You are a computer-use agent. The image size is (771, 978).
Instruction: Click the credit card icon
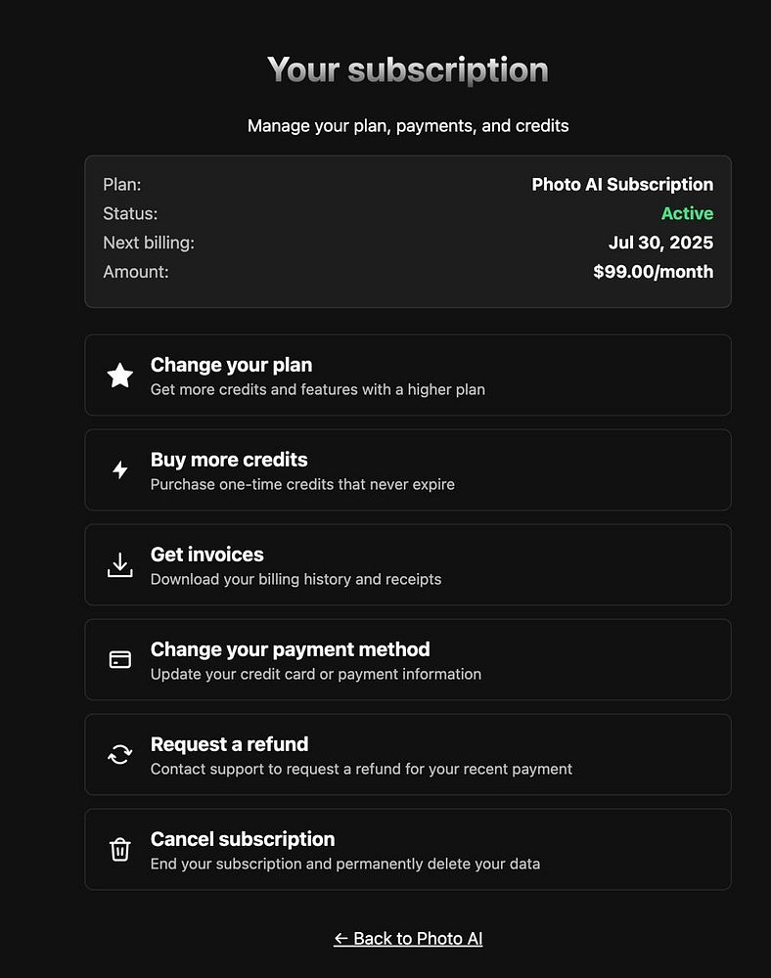pyautogui.click(x=119, y=660)
